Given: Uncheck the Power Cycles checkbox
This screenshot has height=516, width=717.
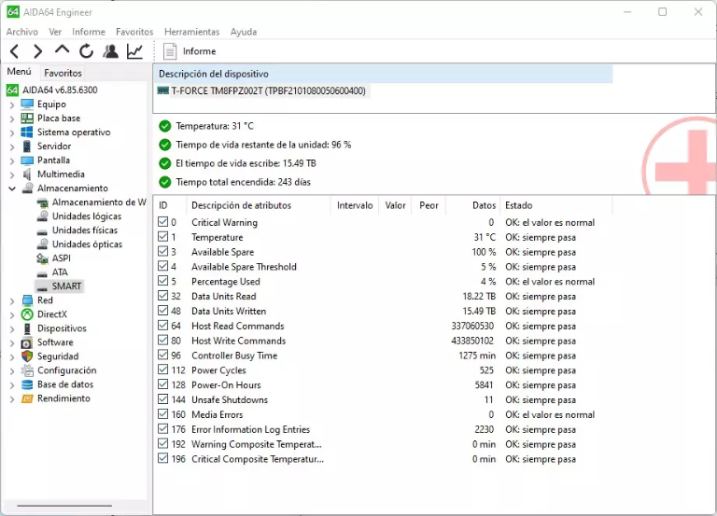Looking at the screenshot, I should pyautogui.click(x=162, y=370).
